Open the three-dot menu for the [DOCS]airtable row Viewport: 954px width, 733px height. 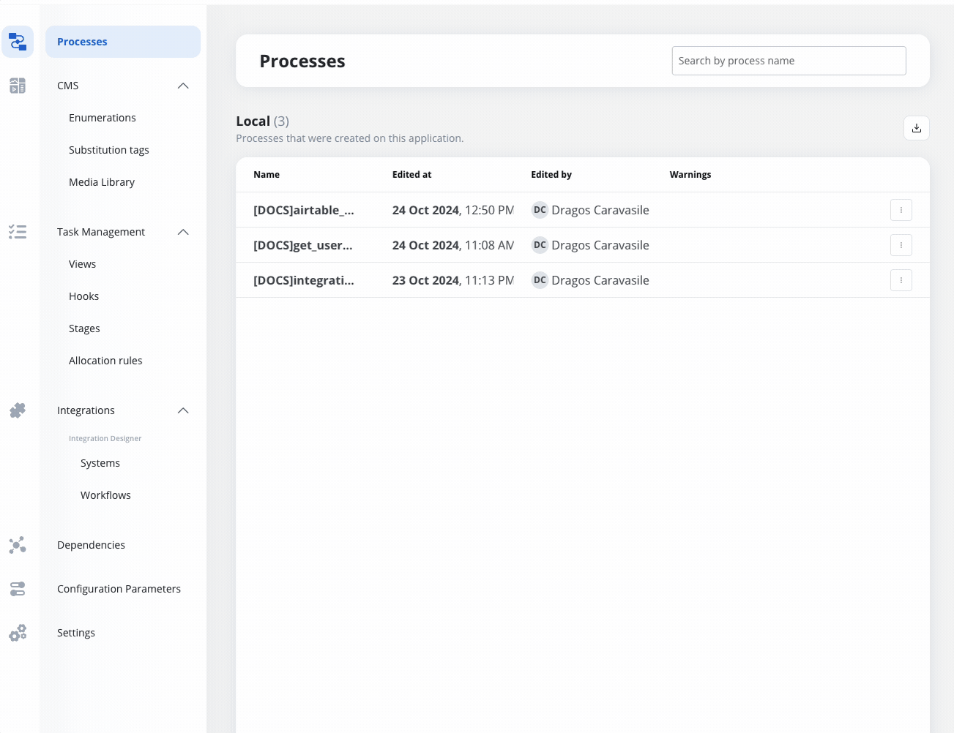click(x=901, y=210)
